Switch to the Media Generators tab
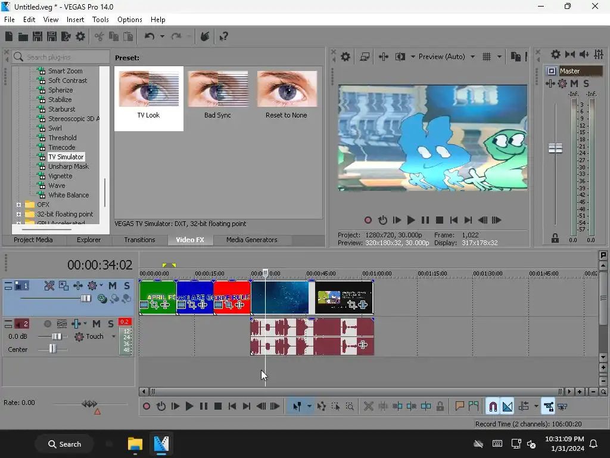The height and width of the screenshot is (458, 610). tap(252, 240)
